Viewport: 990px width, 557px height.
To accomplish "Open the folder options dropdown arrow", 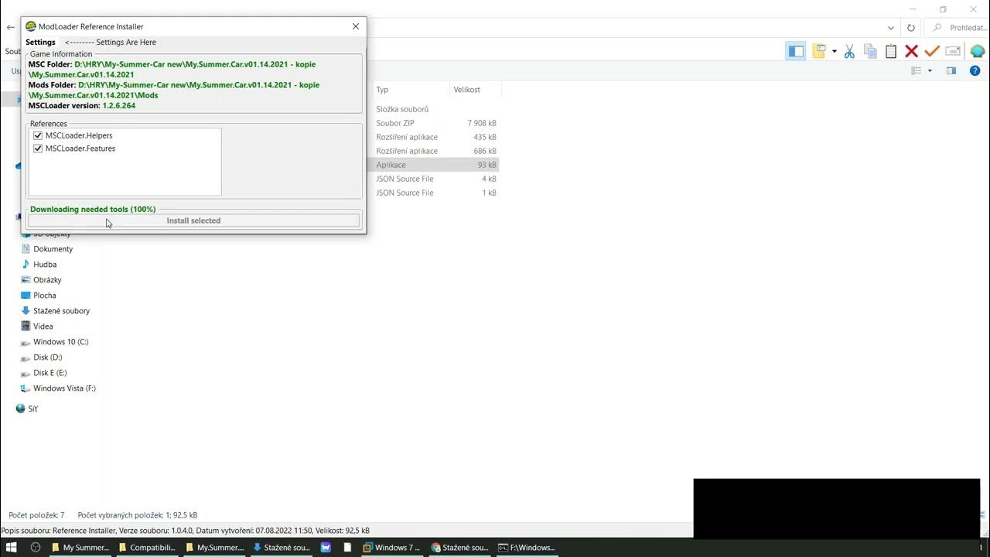I will 834,52.
